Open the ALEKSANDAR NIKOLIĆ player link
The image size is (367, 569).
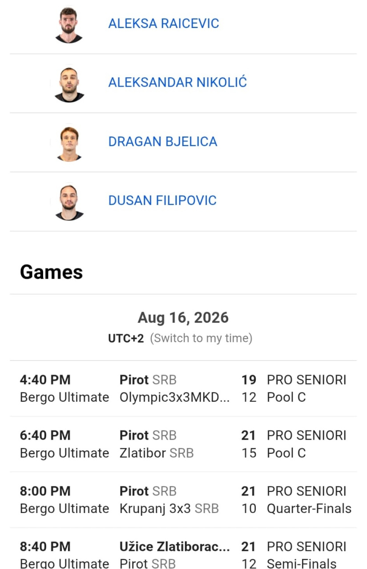[177, 82]
